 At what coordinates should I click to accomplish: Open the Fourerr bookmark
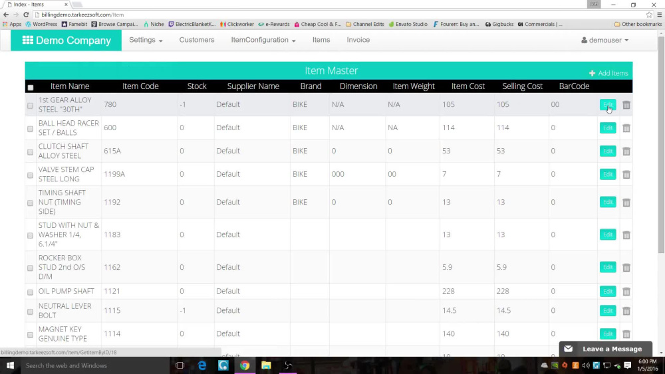(456, 24)
